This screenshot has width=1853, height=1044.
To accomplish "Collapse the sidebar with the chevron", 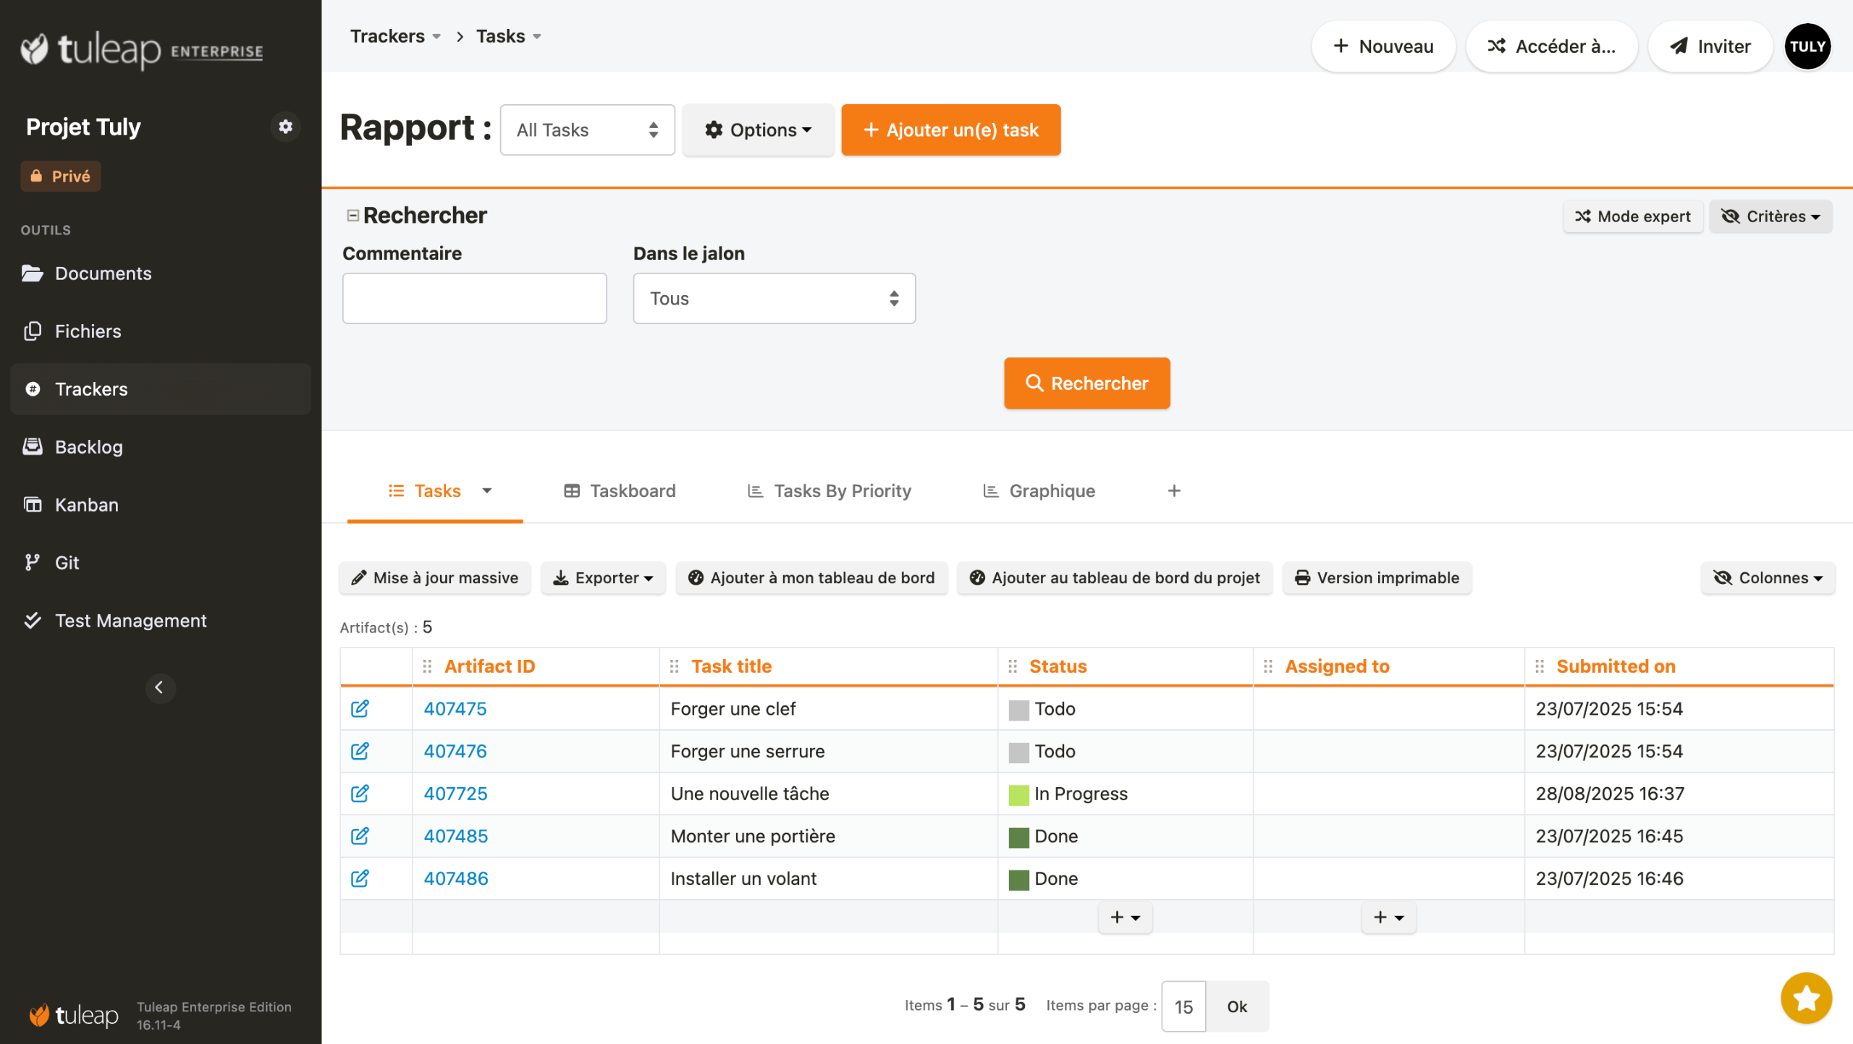I will pyautogui.click(x=160, y=687).
